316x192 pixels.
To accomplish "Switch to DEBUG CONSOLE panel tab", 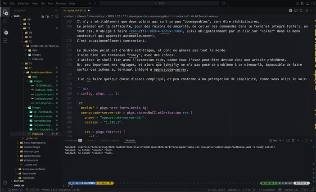I will pos(110,140).
